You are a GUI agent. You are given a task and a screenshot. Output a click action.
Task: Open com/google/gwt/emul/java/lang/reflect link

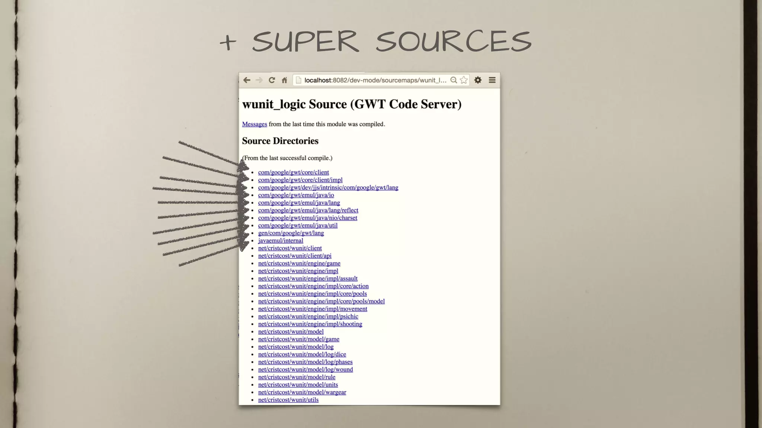(x=308, y=210)
